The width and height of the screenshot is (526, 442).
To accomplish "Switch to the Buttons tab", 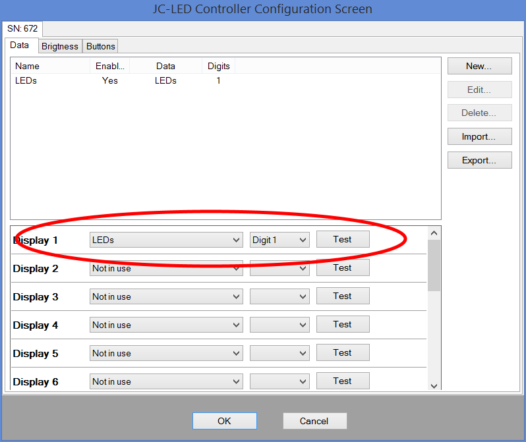I will tap(100, 46).
